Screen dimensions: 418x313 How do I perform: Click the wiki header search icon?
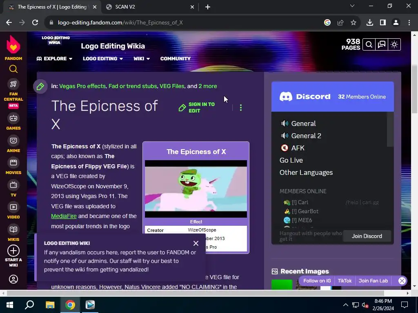click(369, 44)
